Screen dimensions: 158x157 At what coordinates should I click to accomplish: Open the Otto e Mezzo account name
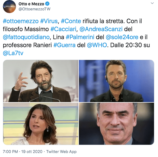tap(31, 4)
